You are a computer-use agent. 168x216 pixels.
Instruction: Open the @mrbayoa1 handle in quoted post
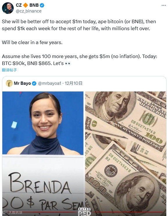pyautogui.click(x=49, y=83)
